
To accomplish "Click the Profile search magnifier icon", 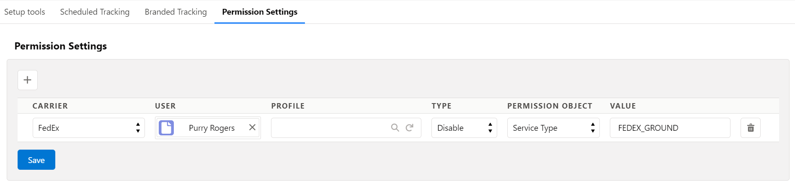I will coord(395,127).
